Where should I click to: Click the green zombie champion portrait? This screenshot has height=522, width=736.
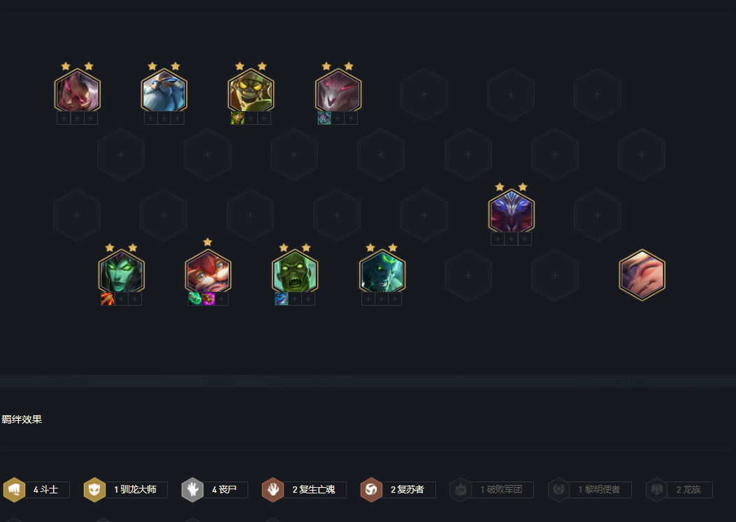point(295,272)
